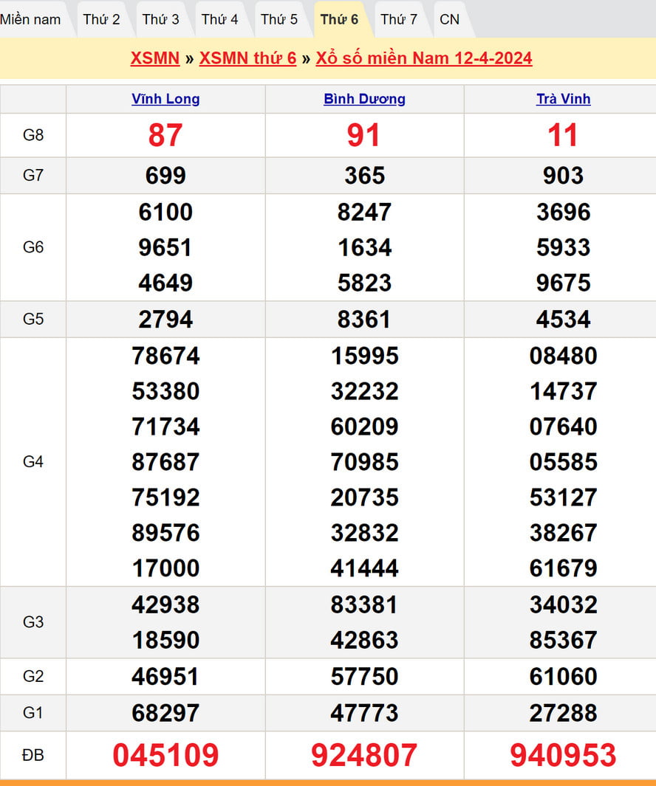This screenshot has width=656, height=786.
Task: Open the Miền nam tab
Action: 31,19
